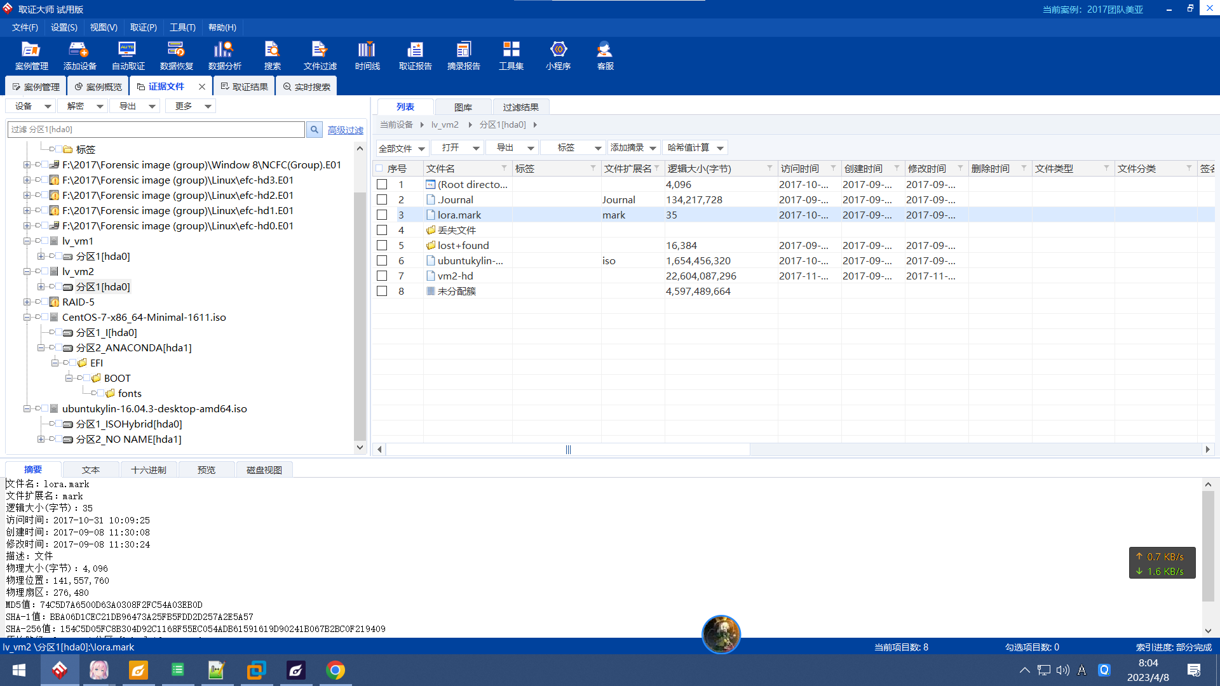The height and width of the screenshot is (686, 1220).
Task: Toggle the select-all checkbox in table header
Action: [x=379, y=168]
